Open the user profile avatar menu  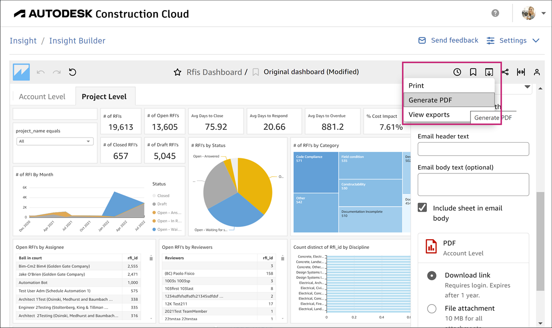tap(529, 13)
